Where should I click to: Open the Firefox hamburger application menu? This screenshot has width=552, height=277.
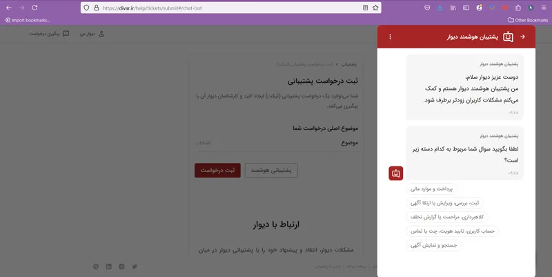[x=544, y=8]
